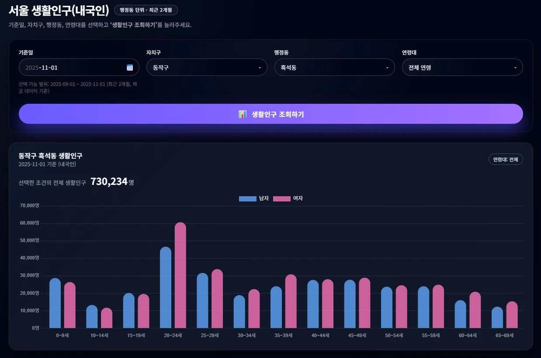Viewport: 541px width, 358px height.
Task: Click the pink female bar for 65~69세
Action: 512,315
